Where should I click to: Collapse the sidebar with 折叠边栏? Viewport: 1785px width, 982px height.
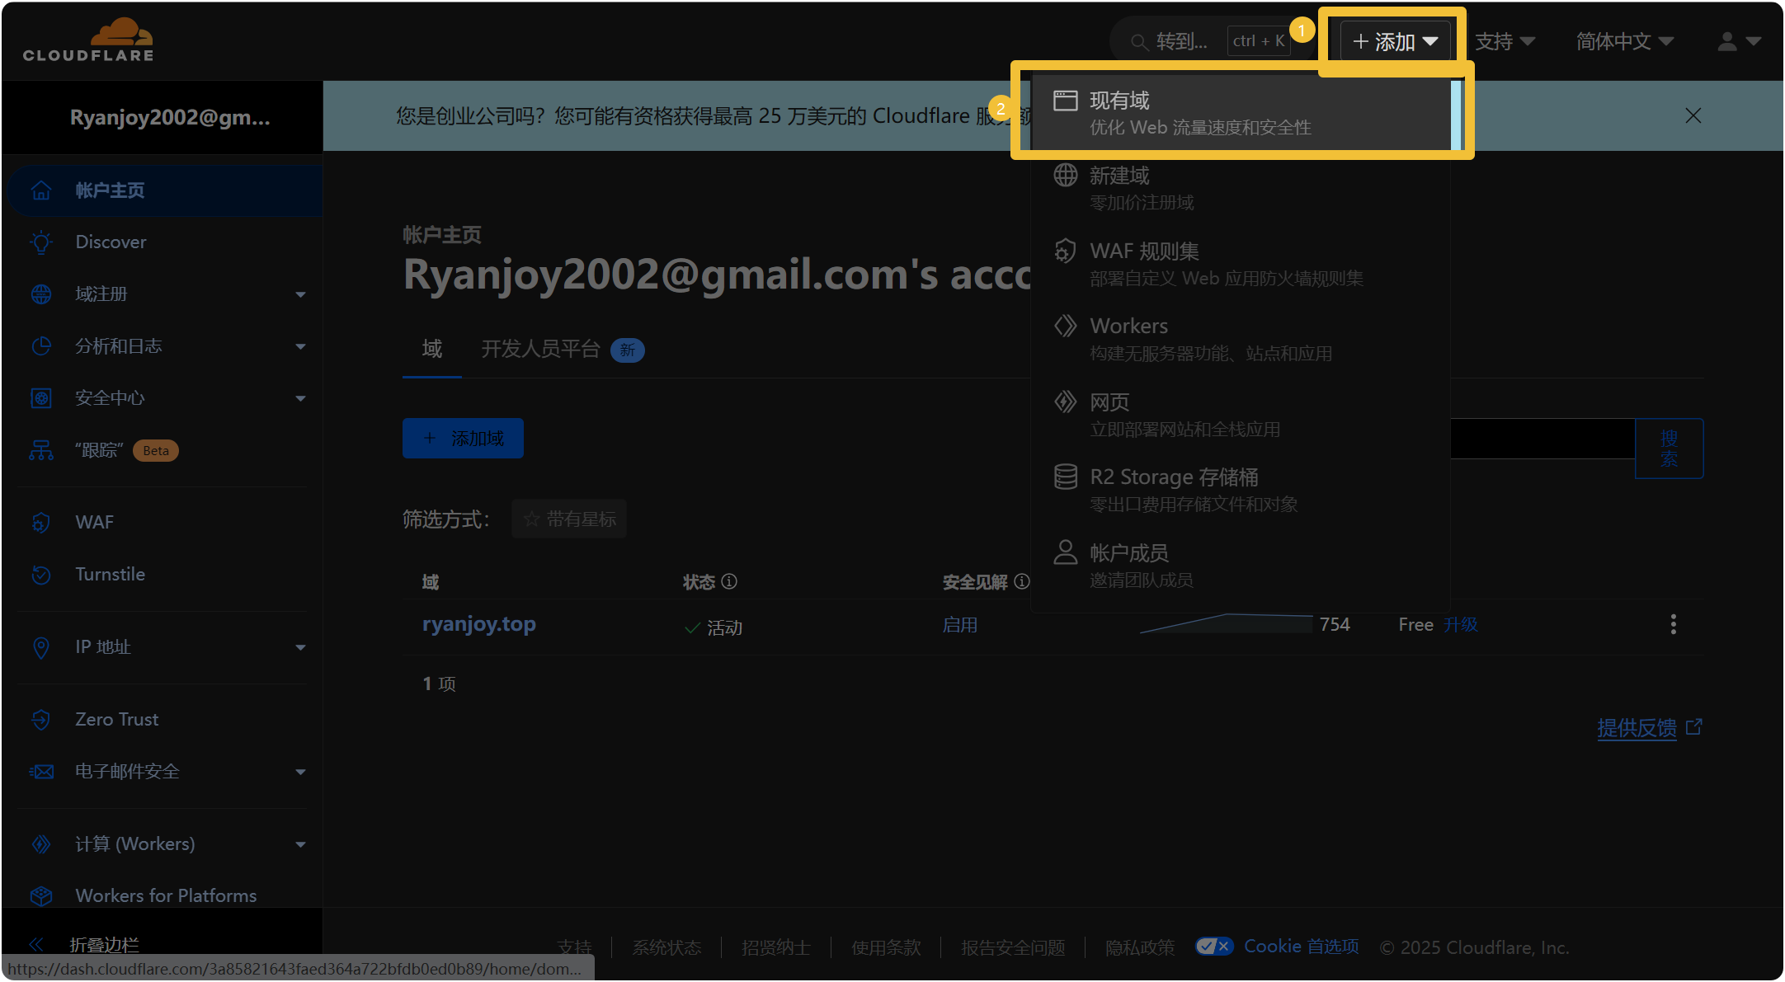click(x=103, y=944)
